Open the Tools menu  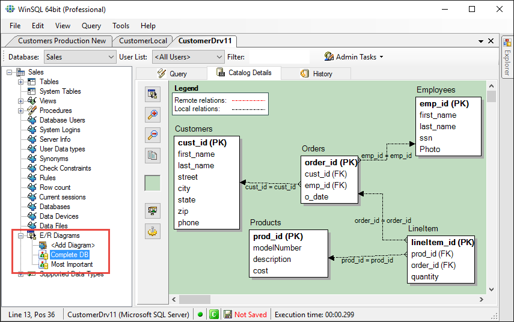tap(121, 26)
